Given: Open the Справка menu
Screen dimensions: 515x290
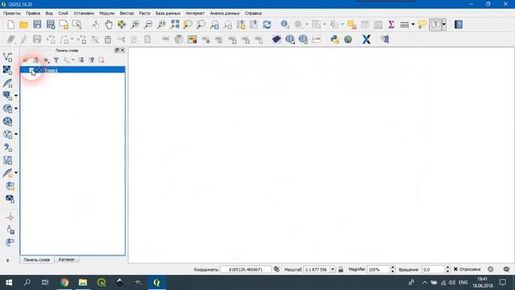Looking at the screenshot, I should click(x=253, y=13).
